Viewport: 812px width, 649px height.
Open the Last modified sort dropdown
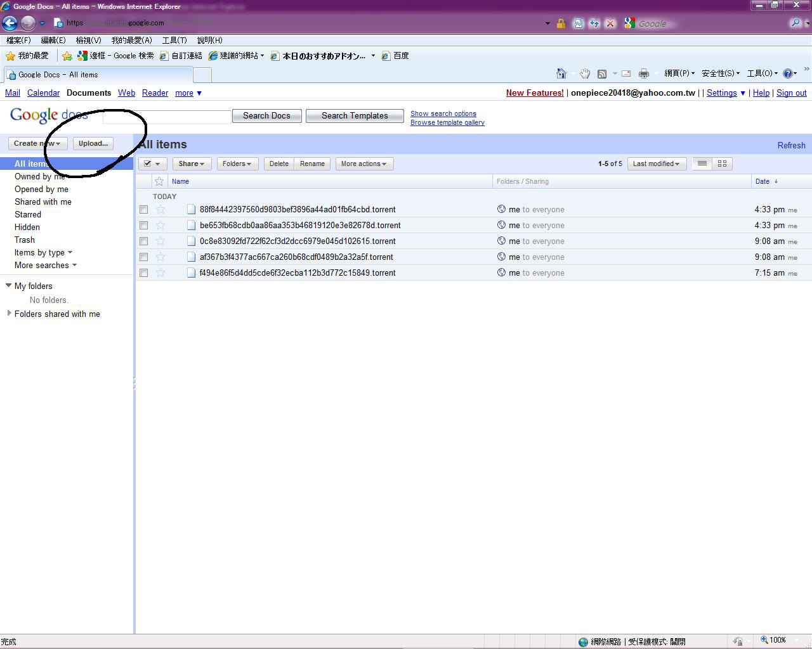click(657, 164)
